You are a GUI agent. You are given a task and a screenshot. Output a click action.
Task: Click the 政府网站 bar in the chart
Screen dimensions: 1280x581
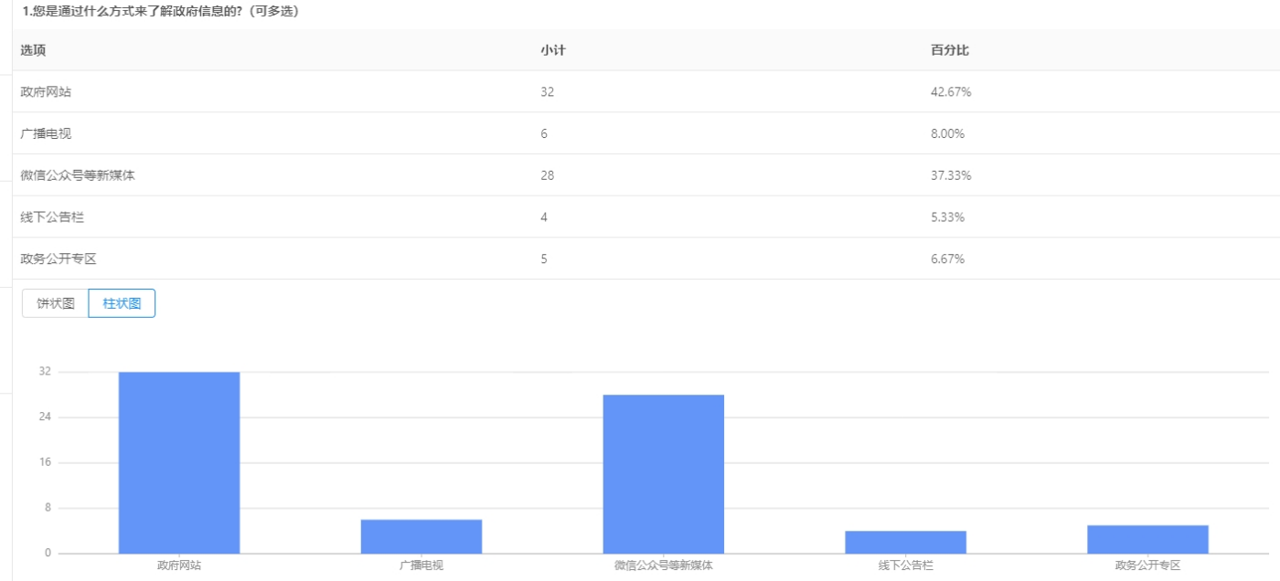[179, 462]
